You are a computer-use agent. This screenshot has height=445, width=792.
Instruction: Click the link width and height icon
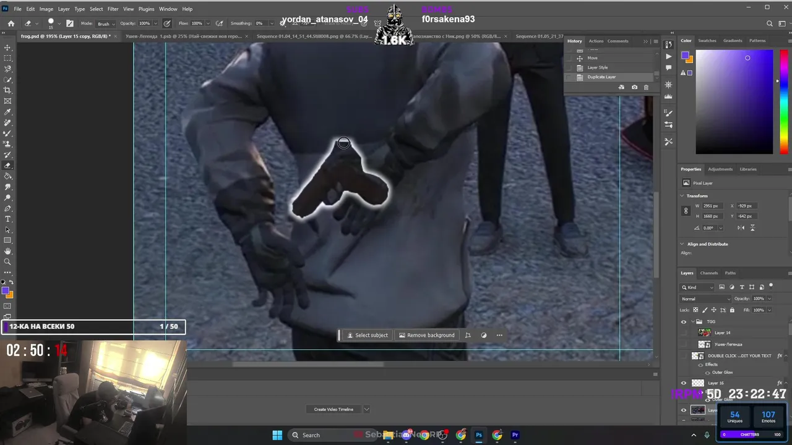(x=686, y=211)
